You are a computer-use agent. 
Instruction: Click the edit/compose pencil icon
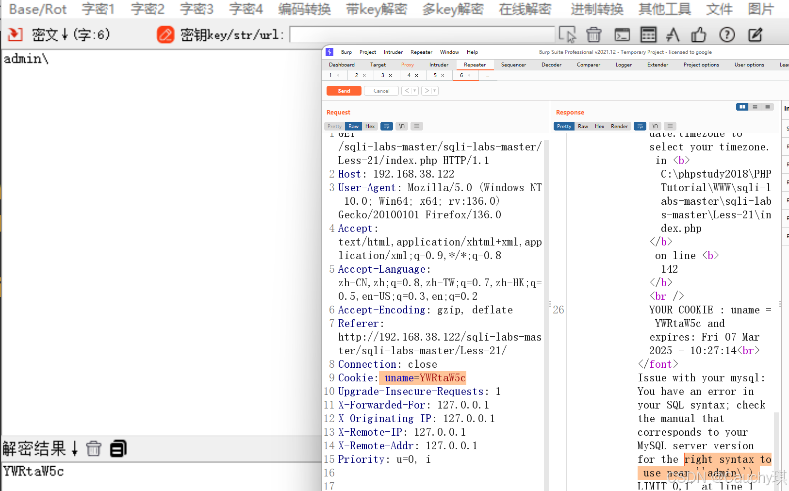coord(754,34)
